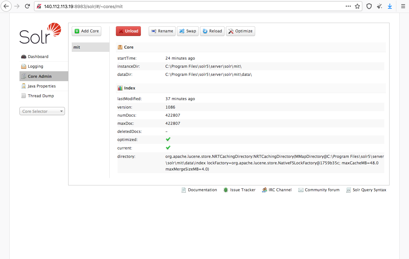This screenshot has height=259, width=409.
Task: Unload the mit core
Action: (128, 31)
